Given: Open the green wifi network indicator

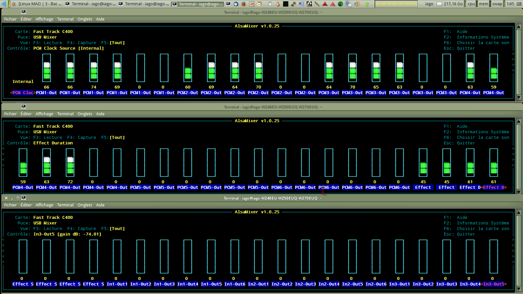Looking at the screenshot, I should pos(367,4).
